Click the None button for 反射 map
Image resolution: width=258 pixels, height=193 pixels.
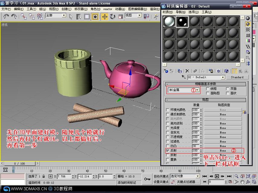coord(223,150)
